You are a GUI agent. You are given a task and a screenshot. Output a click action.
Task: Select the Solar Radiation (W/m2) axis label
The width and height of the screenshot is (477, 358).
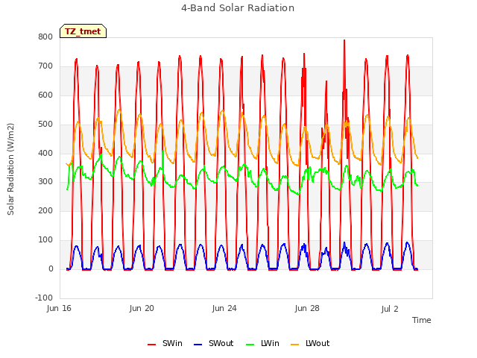pyautogui.click(x=10, y=169)
